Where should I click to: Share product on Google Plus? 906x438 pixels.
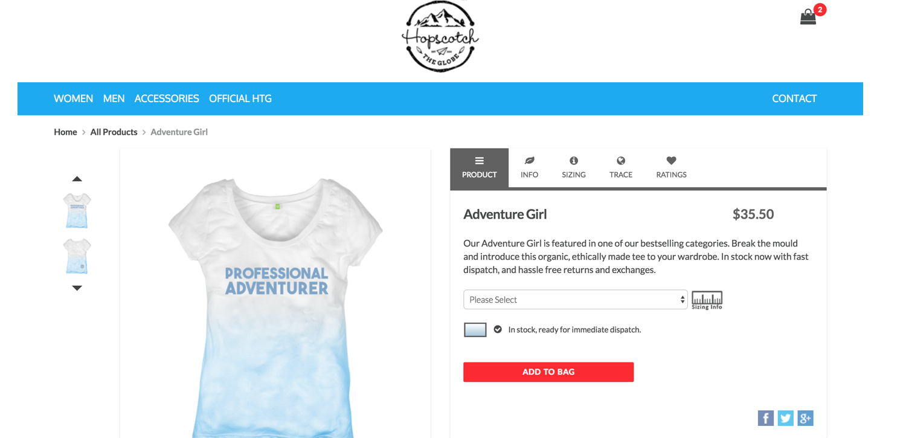[x=806, y=418]
